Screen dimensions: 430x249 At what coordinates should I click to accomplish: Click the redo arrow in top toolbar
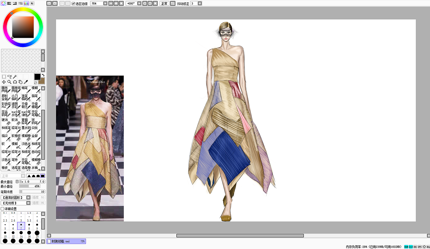55,3
